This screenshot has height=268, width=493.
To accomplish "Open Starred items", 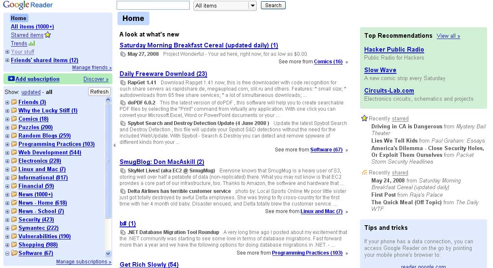I will tap(27, 35).
